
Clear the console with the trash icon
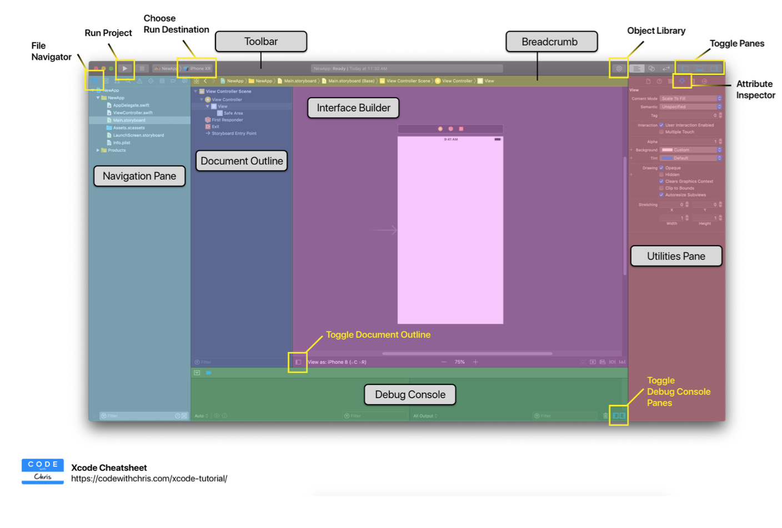605,415
